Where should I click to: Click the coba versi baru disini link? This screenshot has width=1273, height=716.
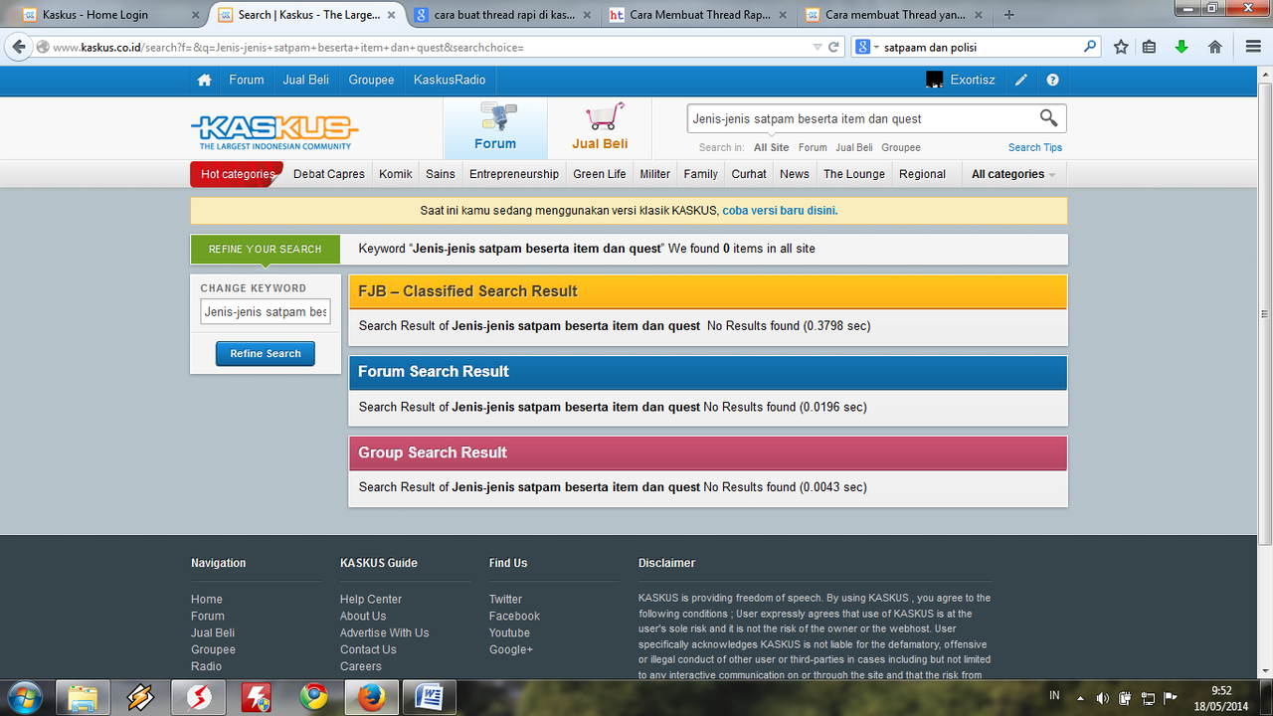point(780,211)
